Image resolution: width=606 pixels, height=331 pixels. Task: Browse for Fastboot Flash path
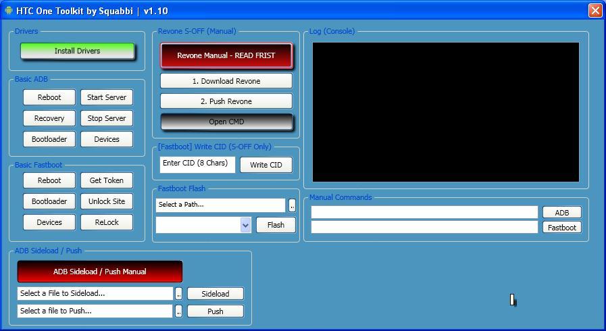point(292,206)
